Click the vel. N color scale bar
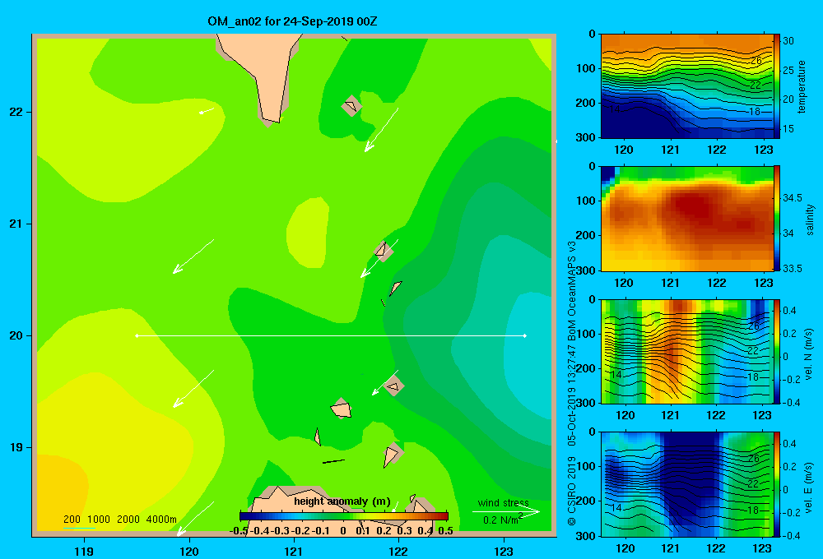Screen dimensions: 823x559 pos(777,351)
